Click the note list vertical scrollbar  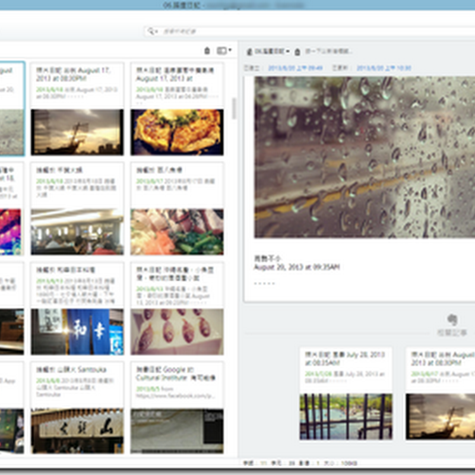[x=234, y=108]
